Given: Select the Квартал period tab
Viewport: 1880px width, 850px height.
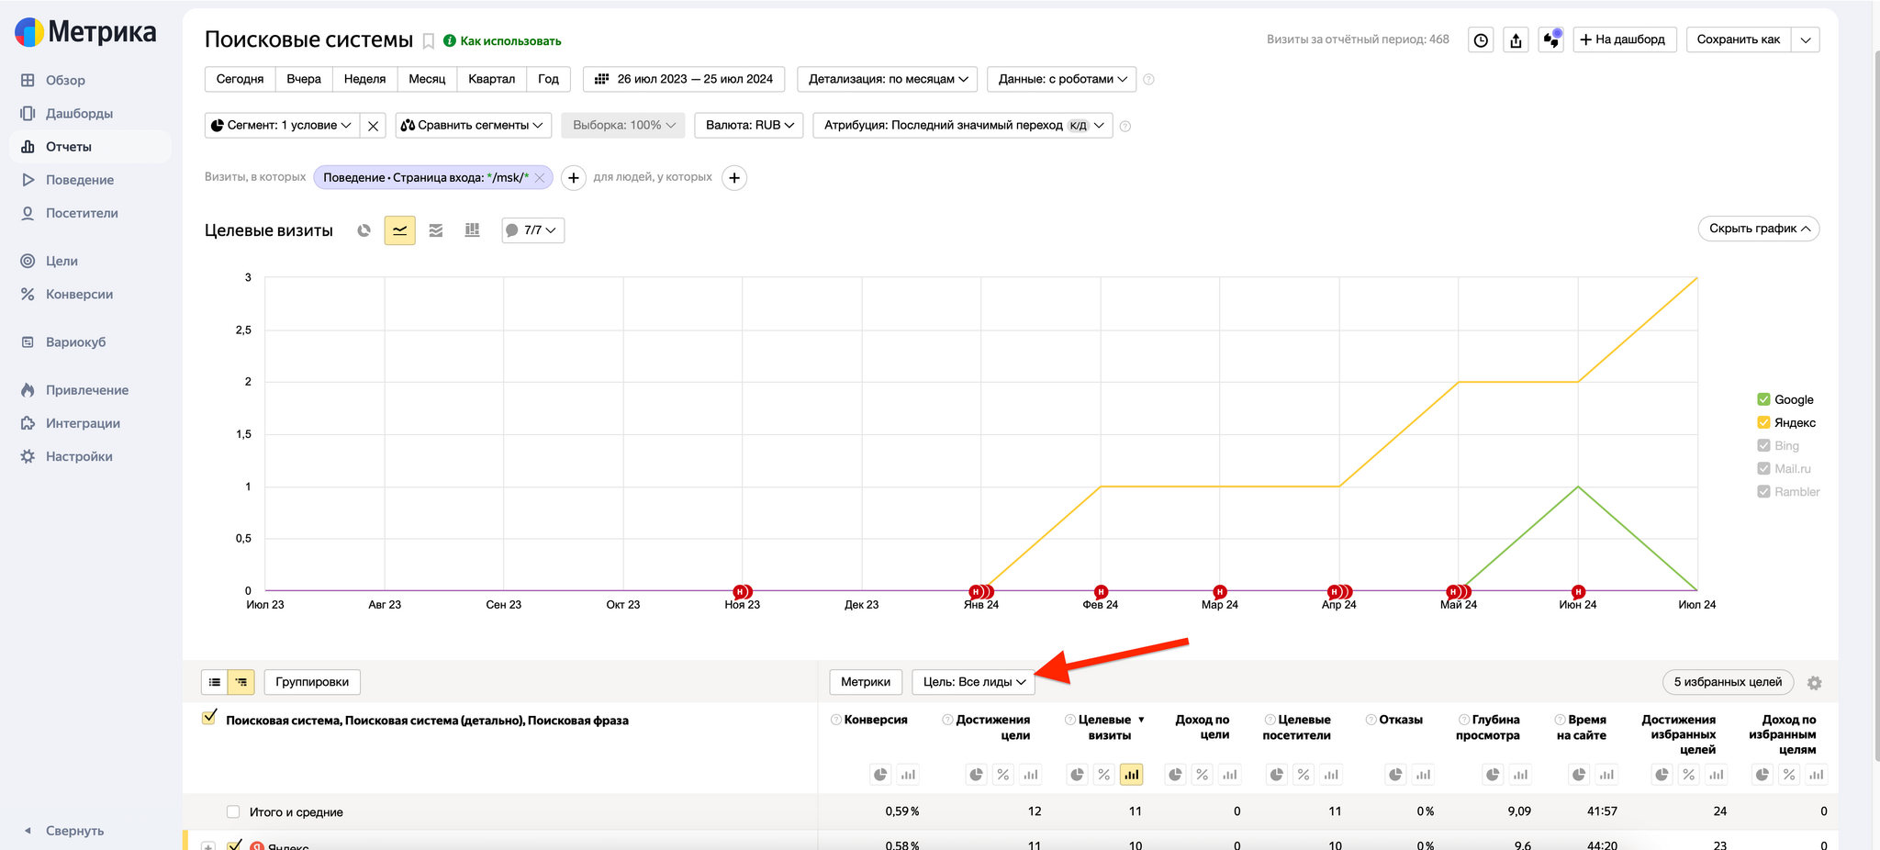Looking at the screenshot, I should click(x=491, y=79).
